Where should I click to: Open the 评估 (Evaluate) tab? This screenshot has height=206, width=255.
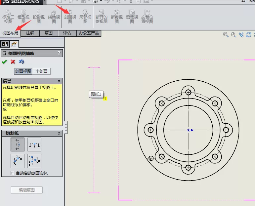(x=67, y=33)
